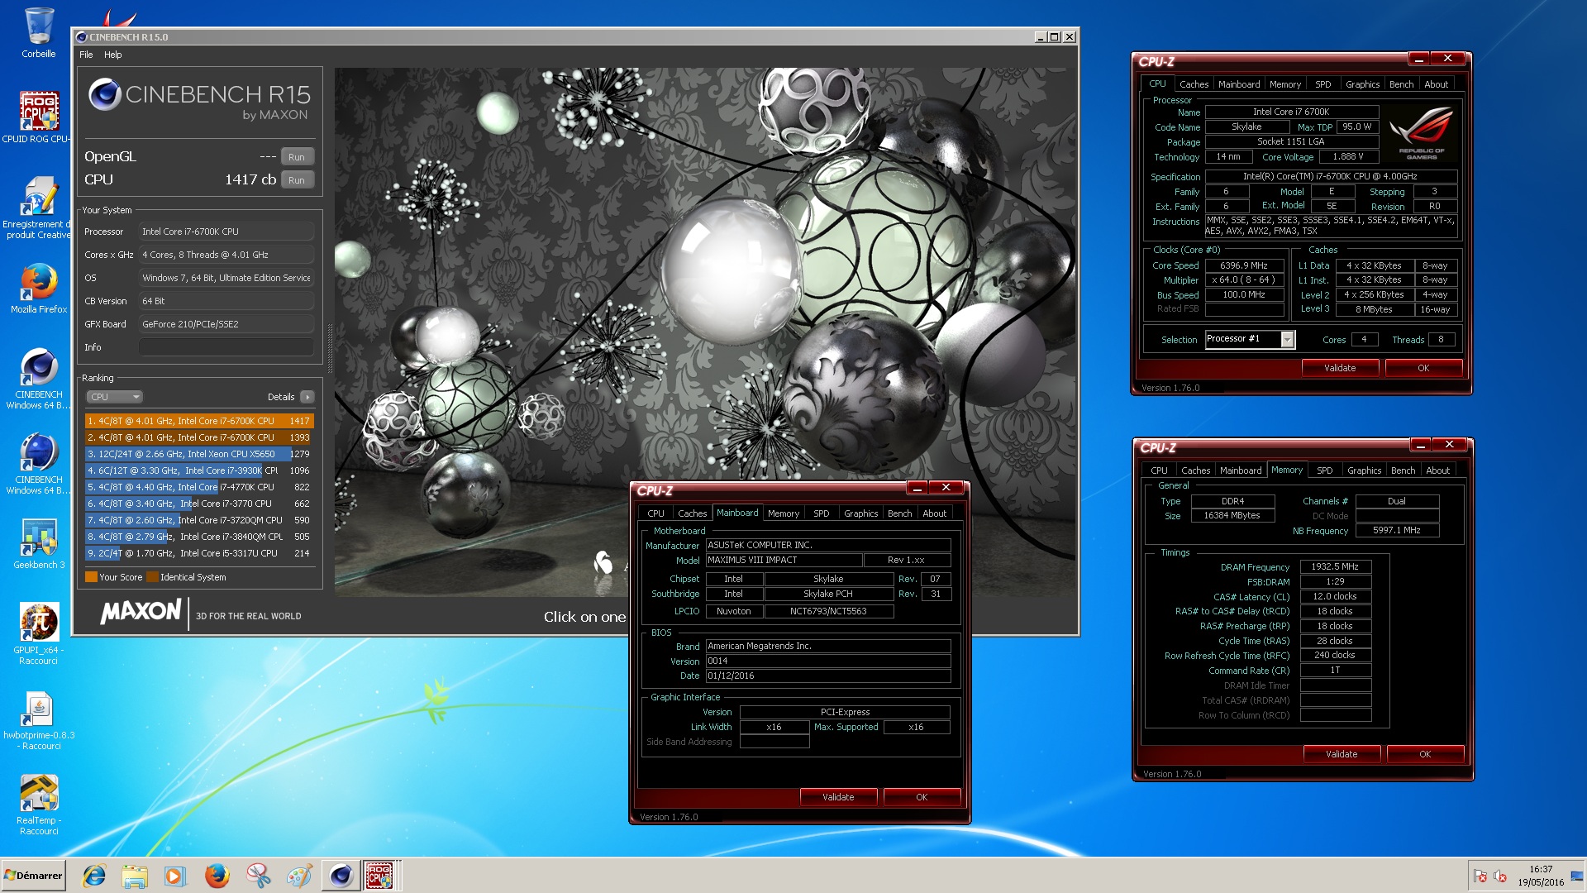Click the Démarrer start button
The width and height of the screenshot is (1587, 893).
(x=34, y=876)
